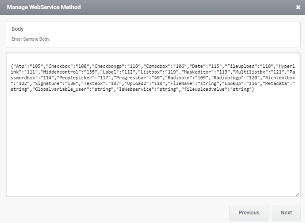This screenshot has width=305, height=223.
Task: Click the 'Enter Sample Body.' description text
Action: 31,39
